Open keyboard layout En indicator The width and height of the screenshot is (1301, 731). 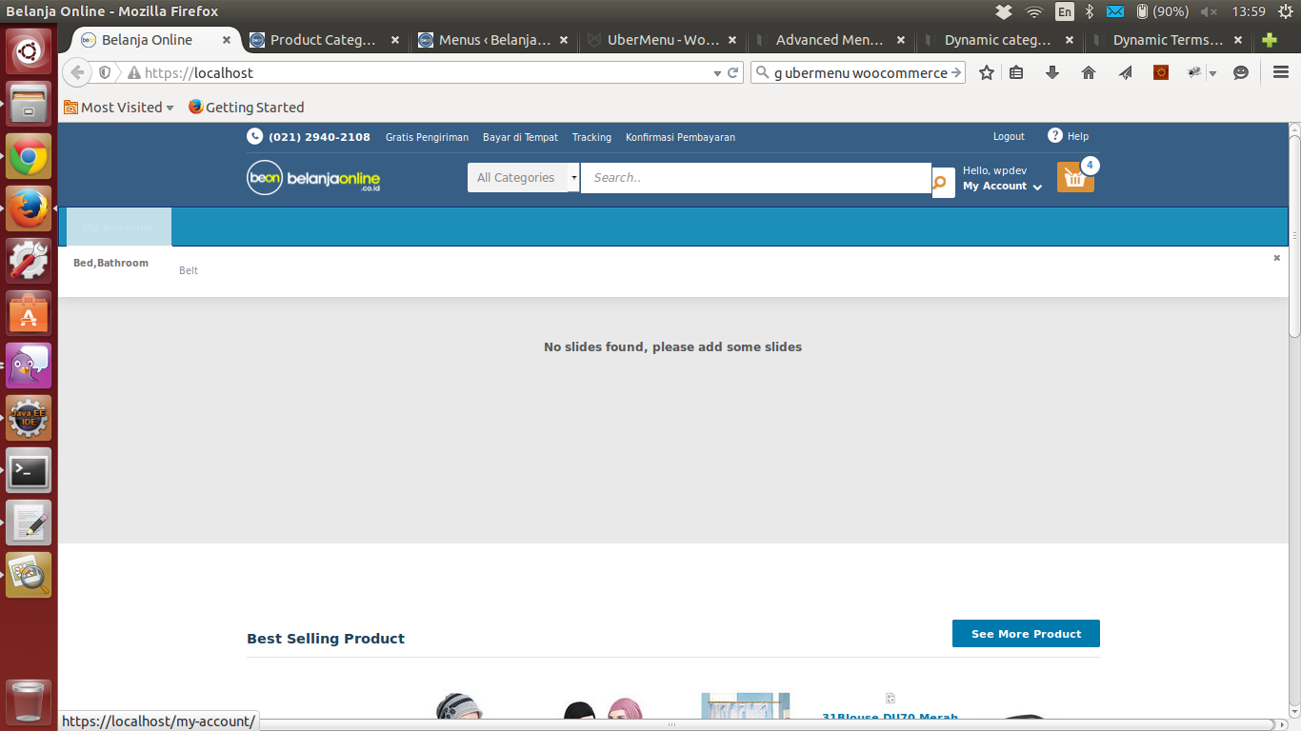point(1064,11)
